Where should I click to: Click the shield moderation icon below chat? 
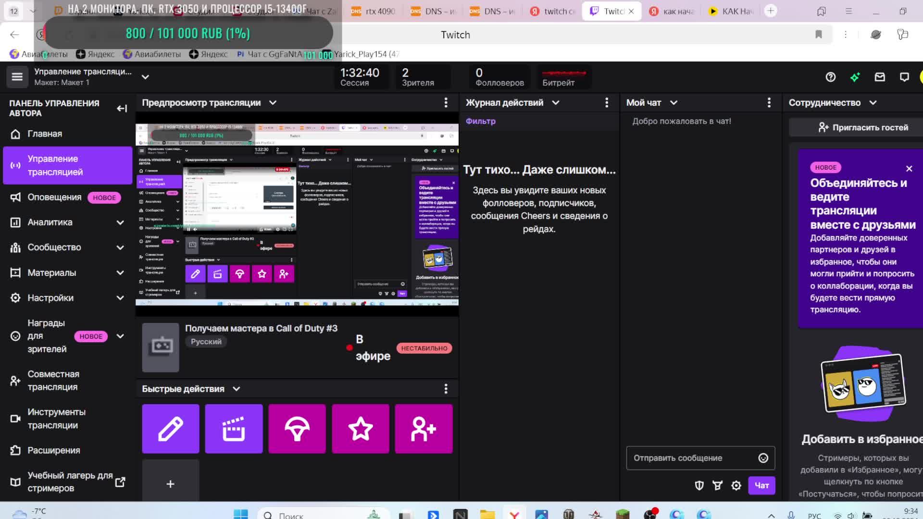click(x=699, y=485)
